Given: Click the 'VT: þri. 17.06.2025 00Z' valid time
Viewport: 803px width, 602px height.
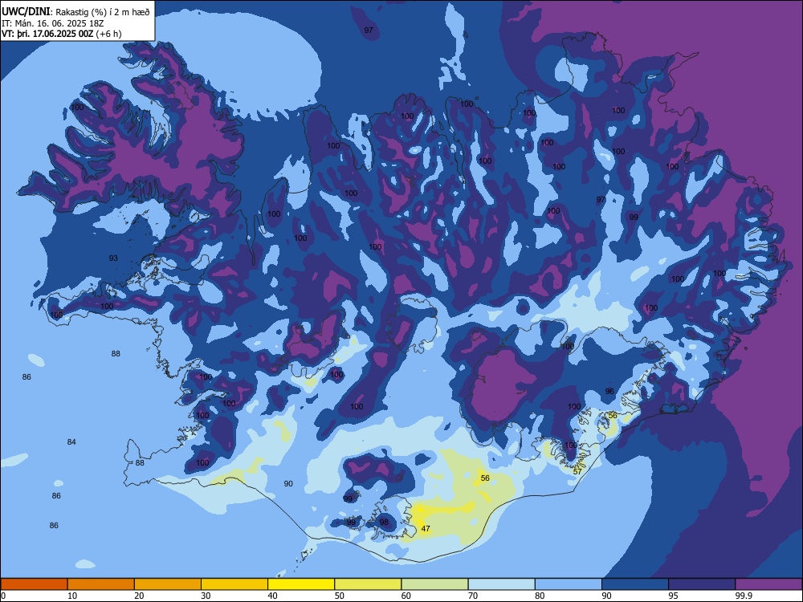Looking at the screenshot, I should click(47, 34).
